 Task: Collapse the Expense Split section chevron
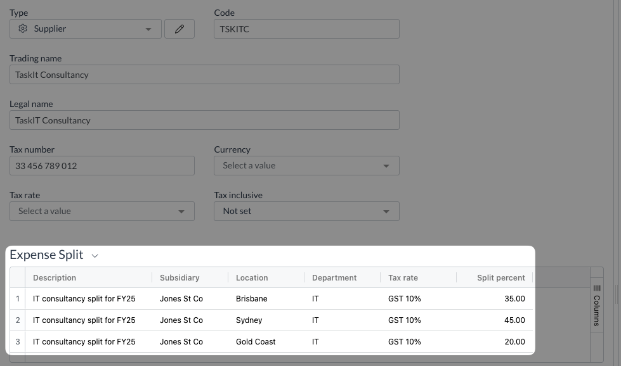(95, 256)
